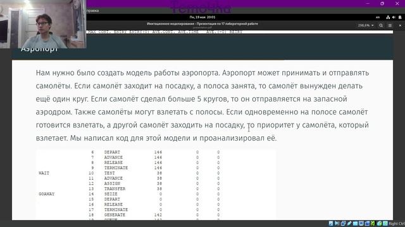
Task: Open the 298,6% zoom level dropdown
Action: pyautogui.click(x=366, y=25)
